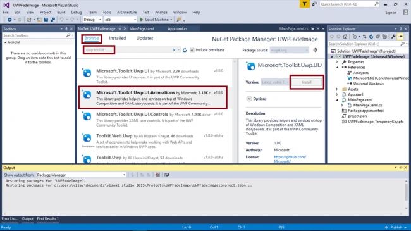
Task: Expand the Assets folder node
Action: (x=337, y=89)
